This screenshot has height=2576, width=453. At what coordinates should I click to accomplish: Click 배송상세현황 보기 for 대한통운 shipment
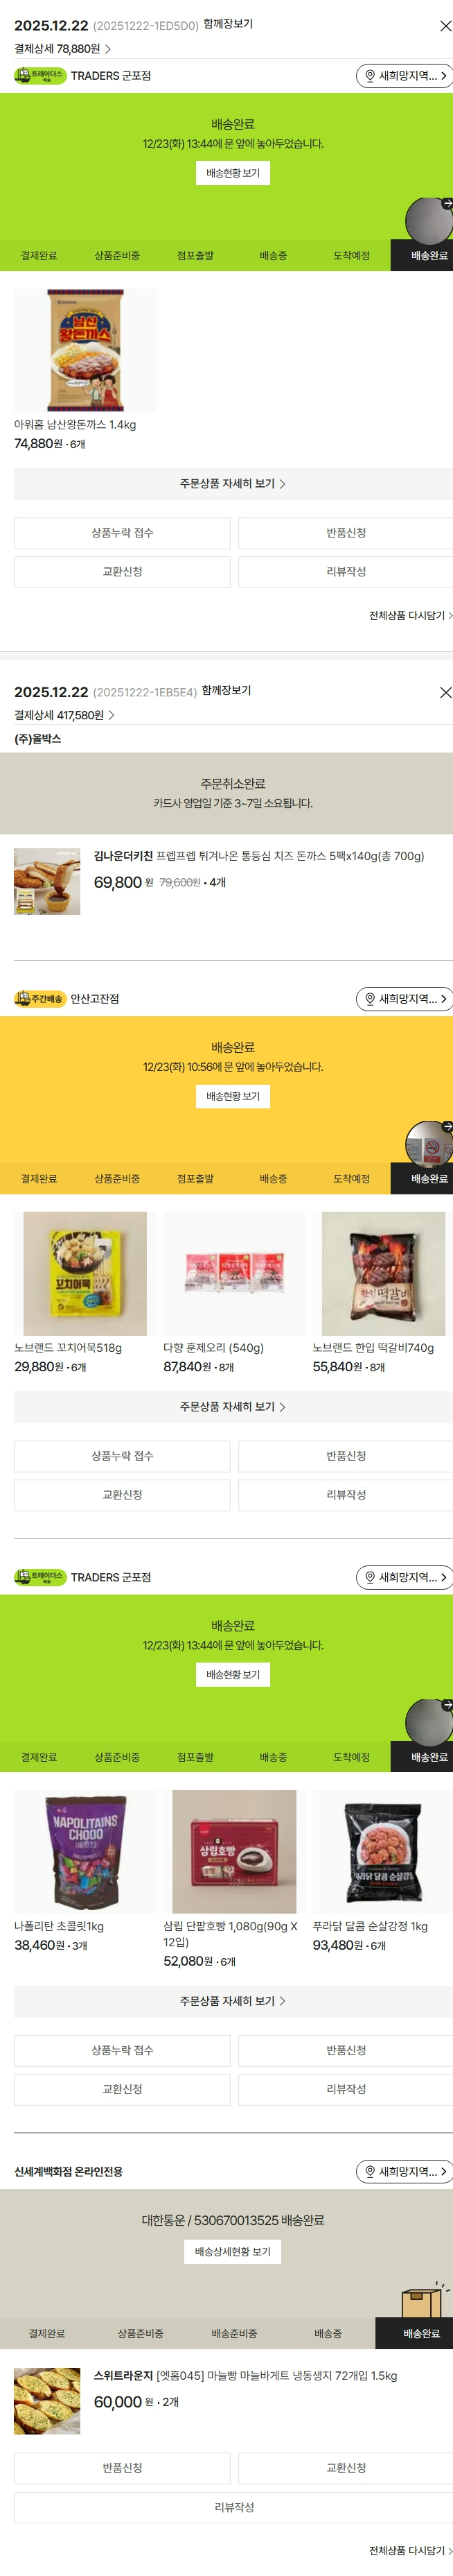pos(233,2251)
